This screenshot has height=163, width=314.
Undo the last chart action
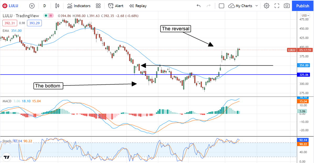pos(199,6)
